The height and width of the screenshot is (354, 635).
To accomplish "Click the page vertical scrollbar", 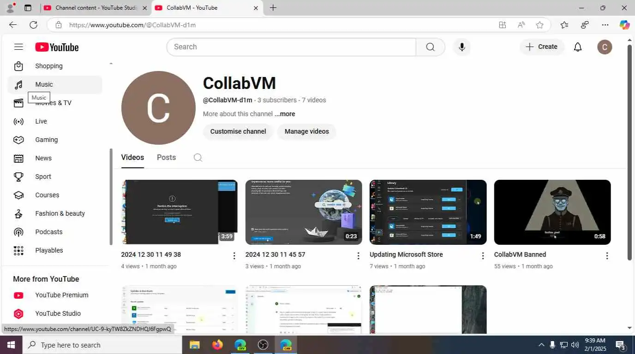I will [629, 152].
